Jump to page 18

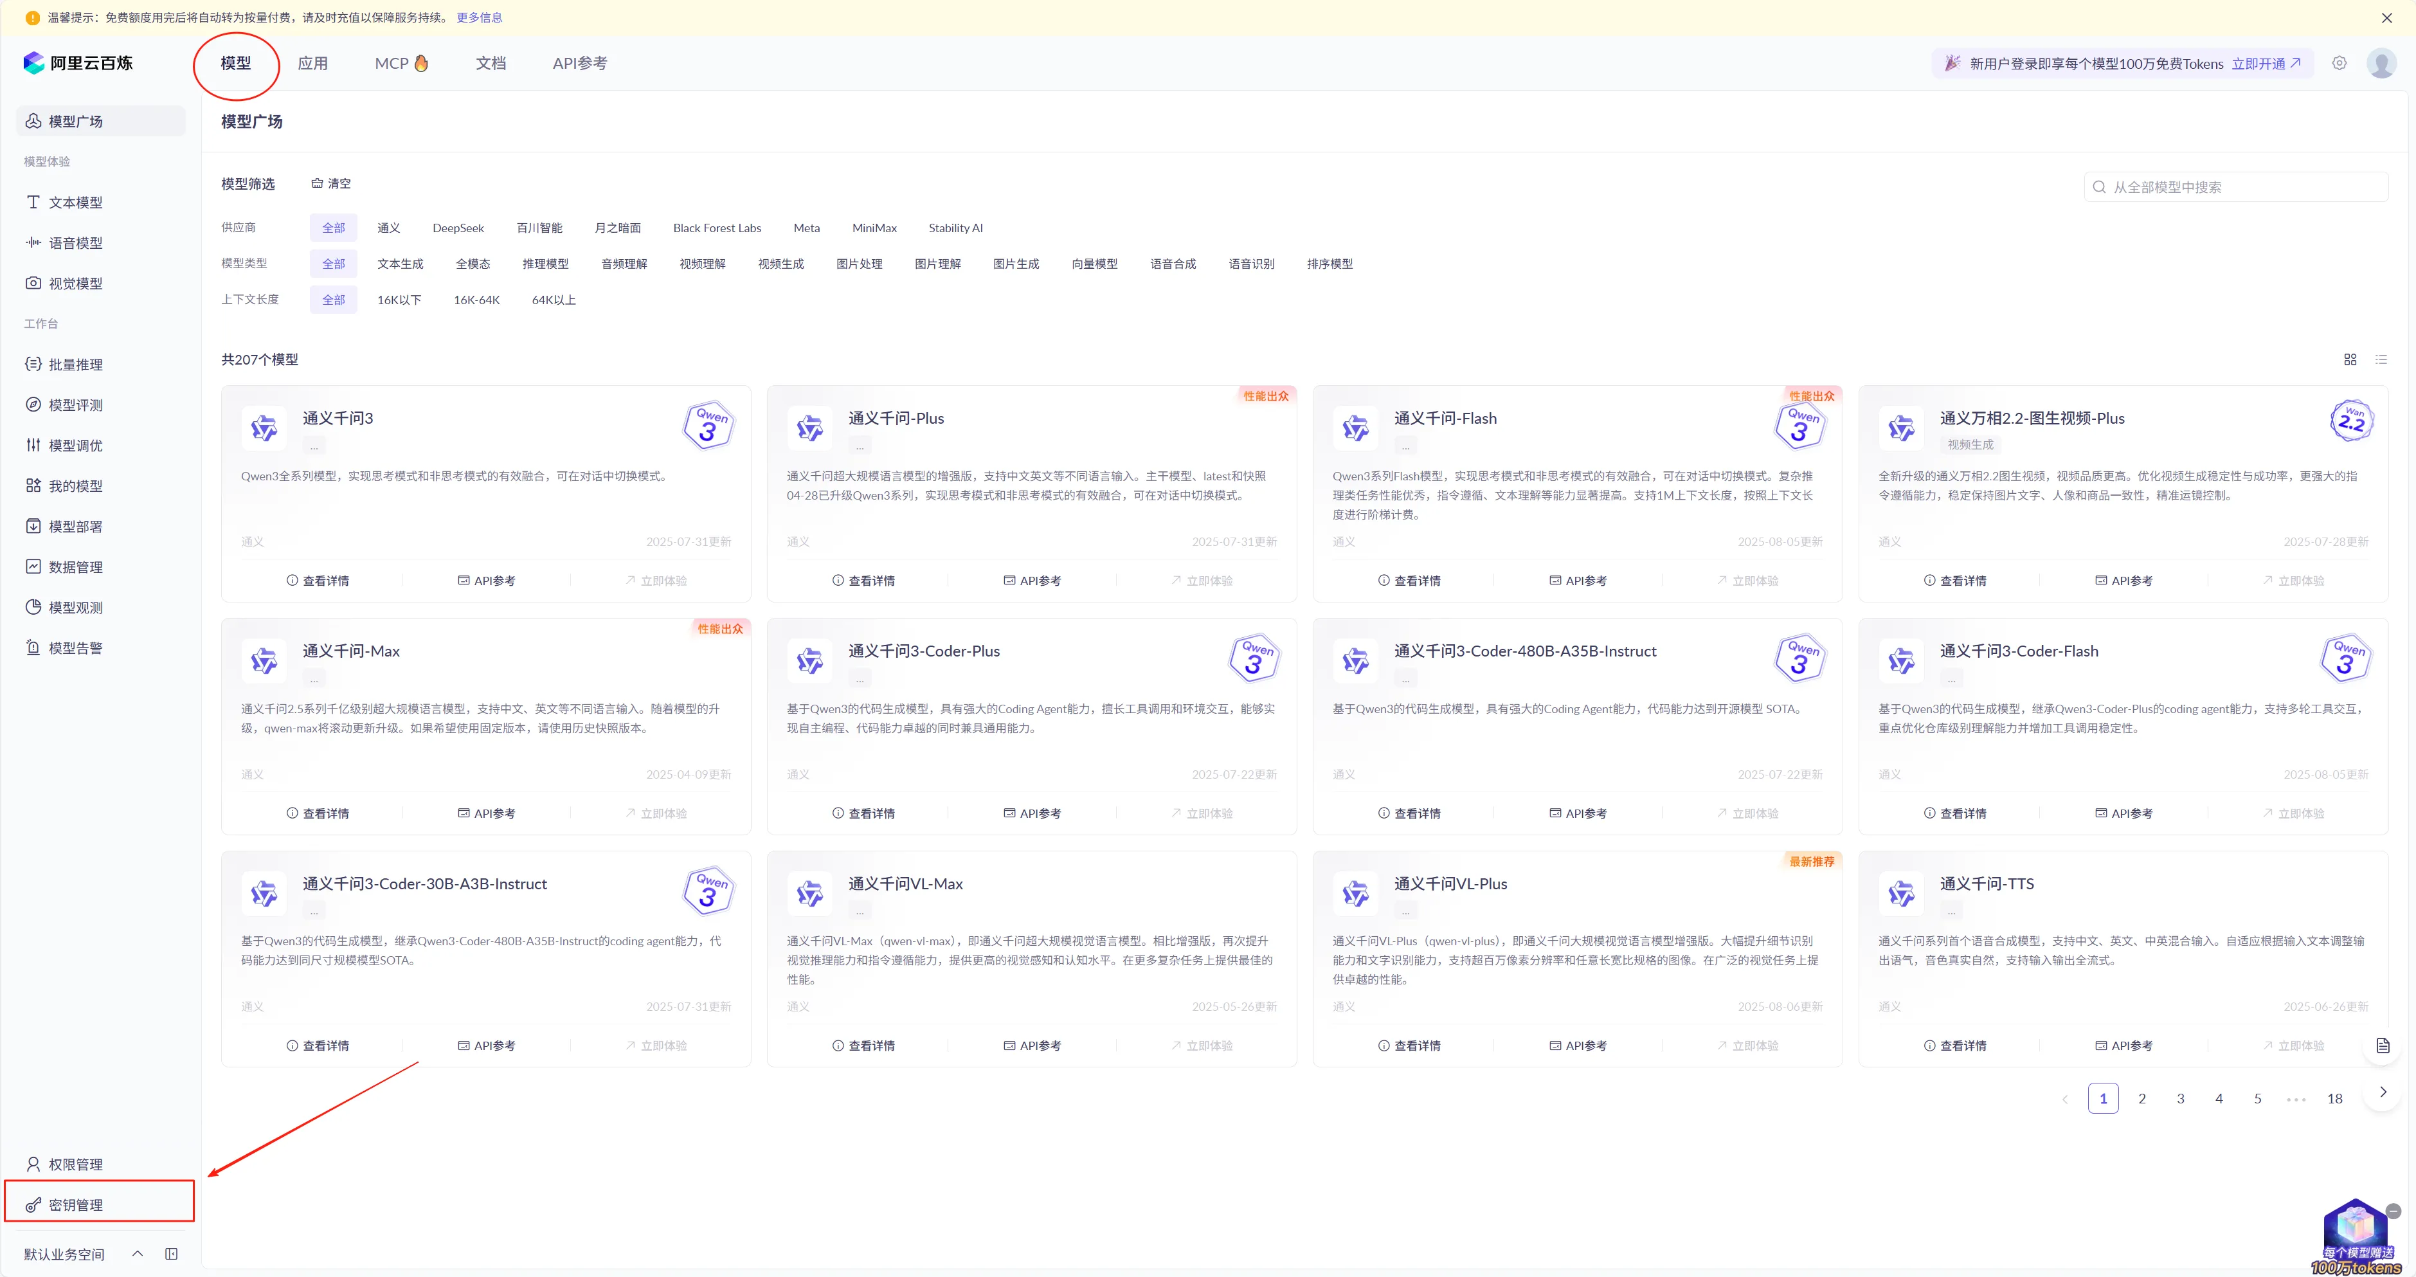[x=2334, y=1099]
